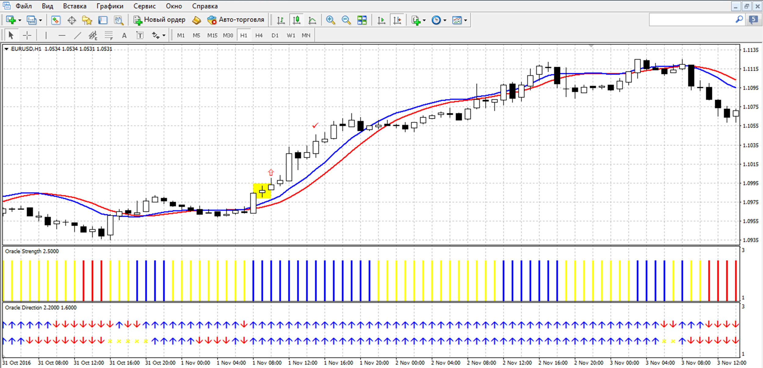The height and width of the screenshot is (368, 763).
Task: Open the profiles icon
Action: point(31,20)
